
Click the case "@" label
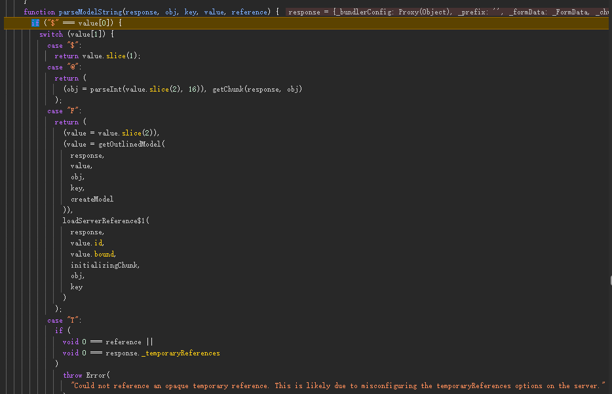click(x=55, y=67)
